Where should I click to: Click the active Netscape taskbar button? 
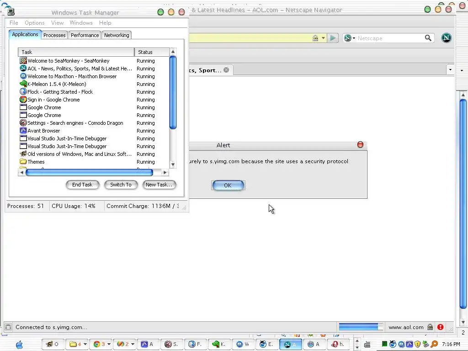pyautogui.click(x=290, y=344)
